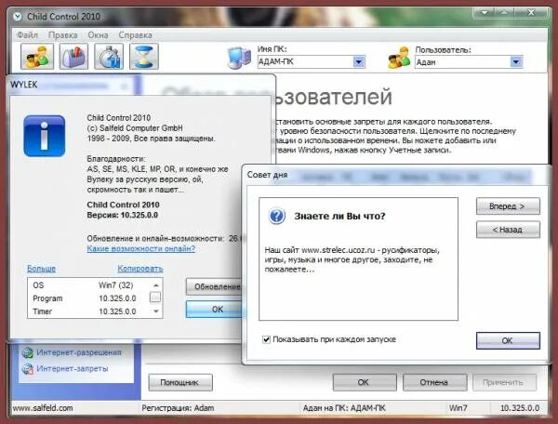Click OK in the main window bottom
Viewport: 558px width, 424px height.
coord(365,382)
